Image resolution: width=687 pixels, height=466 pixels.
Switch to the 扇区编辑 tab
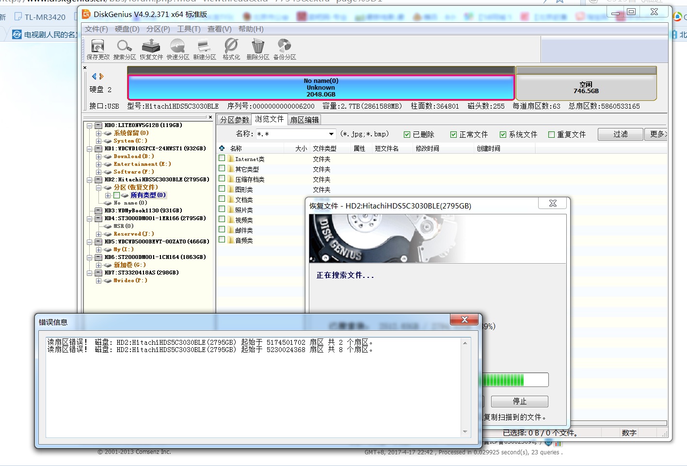(304, 120)
